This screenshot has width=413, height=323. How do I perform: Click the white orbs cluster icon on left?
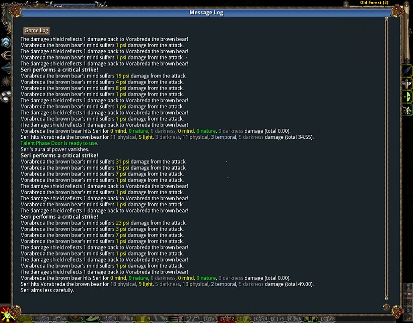[6, 96]
